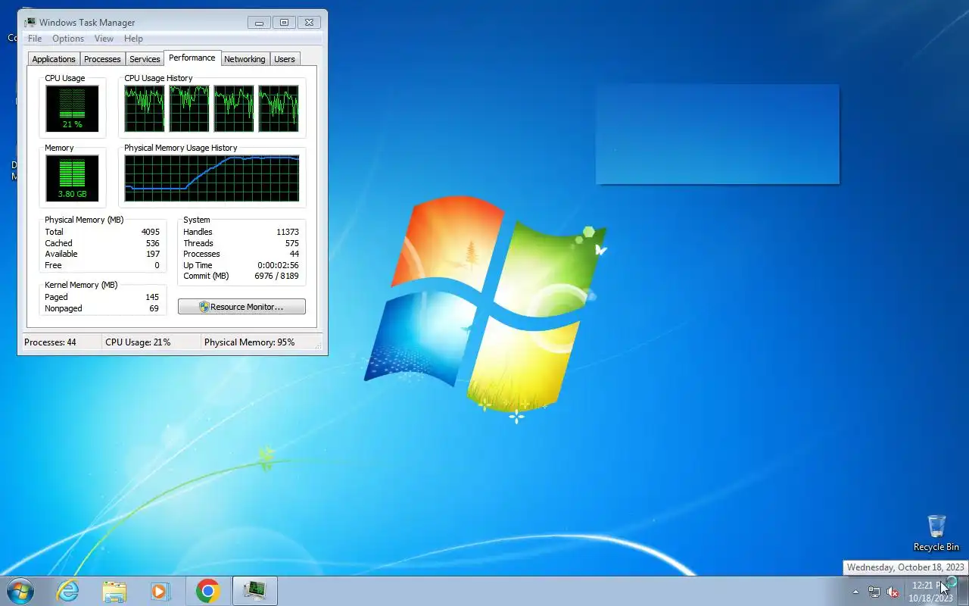This screenshot has width=969, height=606.
Task: Select the Performance tab
Action: 192,58
